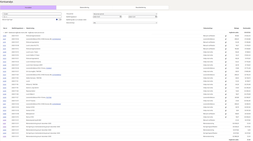Toggle the Dölj korrigeringar switch
The height and width of the screenshot is (141, 253).
coord(60,20)
